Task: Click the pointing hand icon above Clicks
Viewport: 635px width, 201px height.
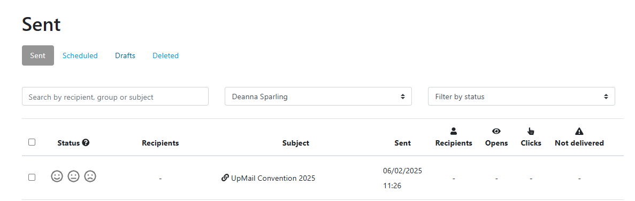Action: (x=531, y=131)
